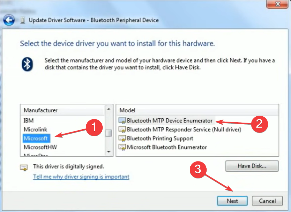This screenshot has width=291, height=212.
Task: Select MicrosoftHW manufacturer
Action: click(40, 147)
